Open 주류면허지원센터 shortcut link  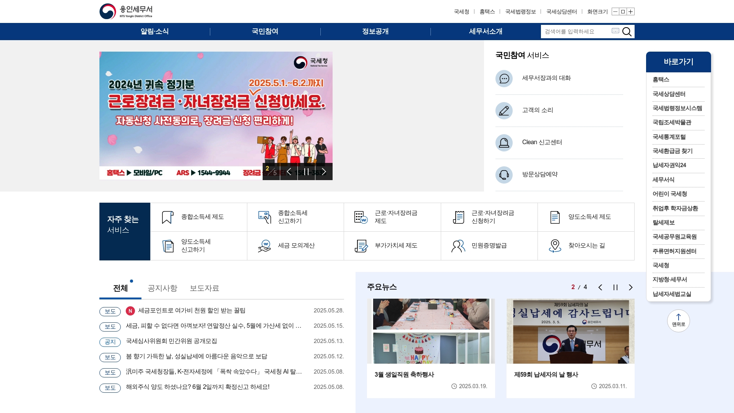(674, 251)
